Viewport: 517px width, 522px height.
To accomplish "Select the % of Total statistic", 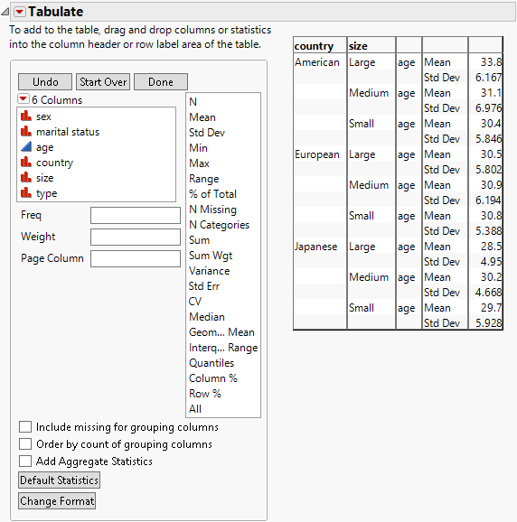I will (x=213, y=194).
